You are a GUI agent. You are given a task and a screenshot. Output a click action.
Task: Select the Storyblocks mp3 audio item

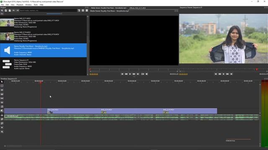click(44, 50)
